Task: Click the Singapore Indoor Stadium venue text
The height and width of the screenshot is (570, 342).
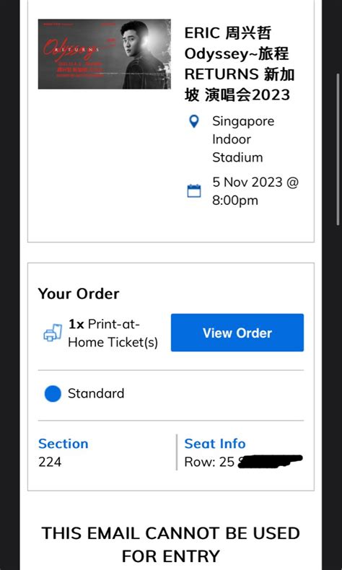Action: (243, 139)
